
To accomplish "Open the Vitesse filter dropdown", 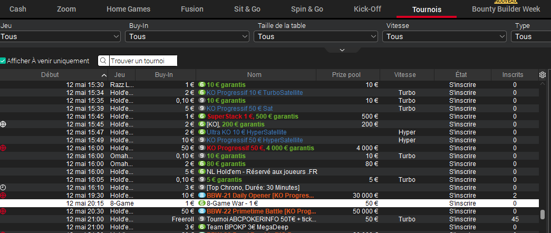I will pyautogui.click(x=444, y=36).
